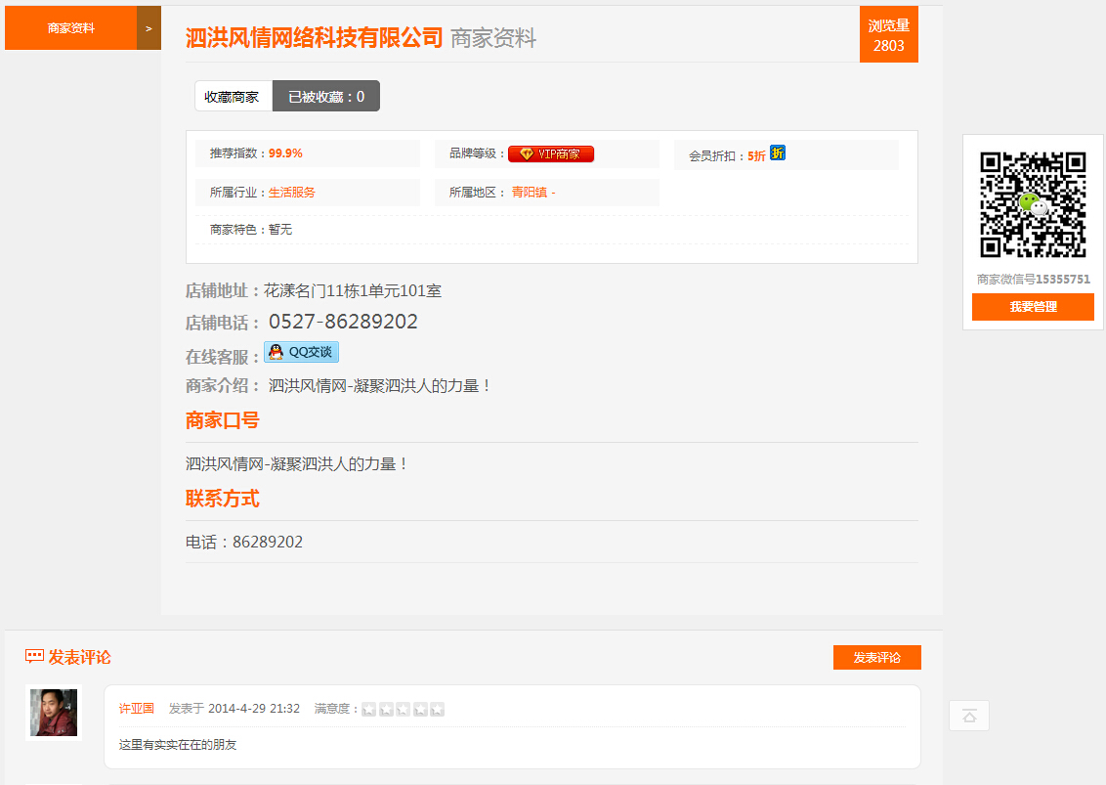Click the commenter's avatar photo

point(52,713)
